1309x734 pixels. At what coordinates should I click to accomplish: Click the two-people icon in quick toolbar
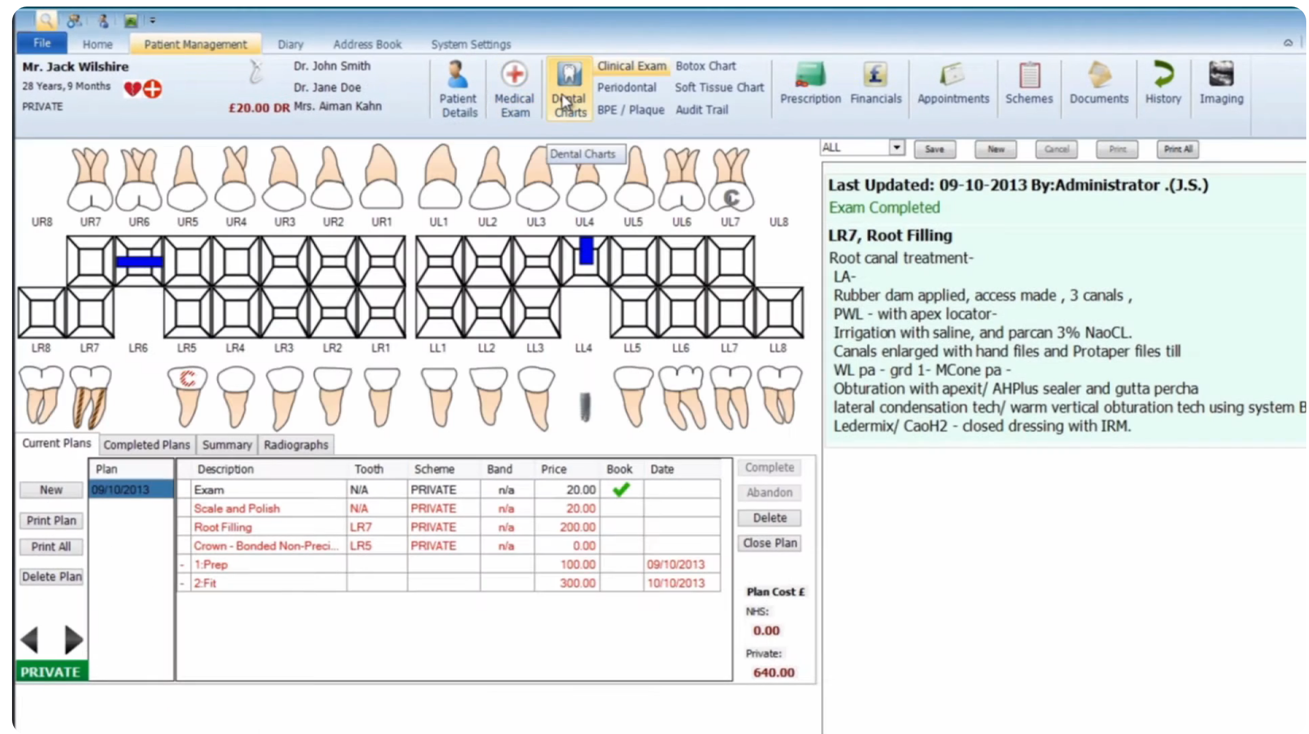74,21
